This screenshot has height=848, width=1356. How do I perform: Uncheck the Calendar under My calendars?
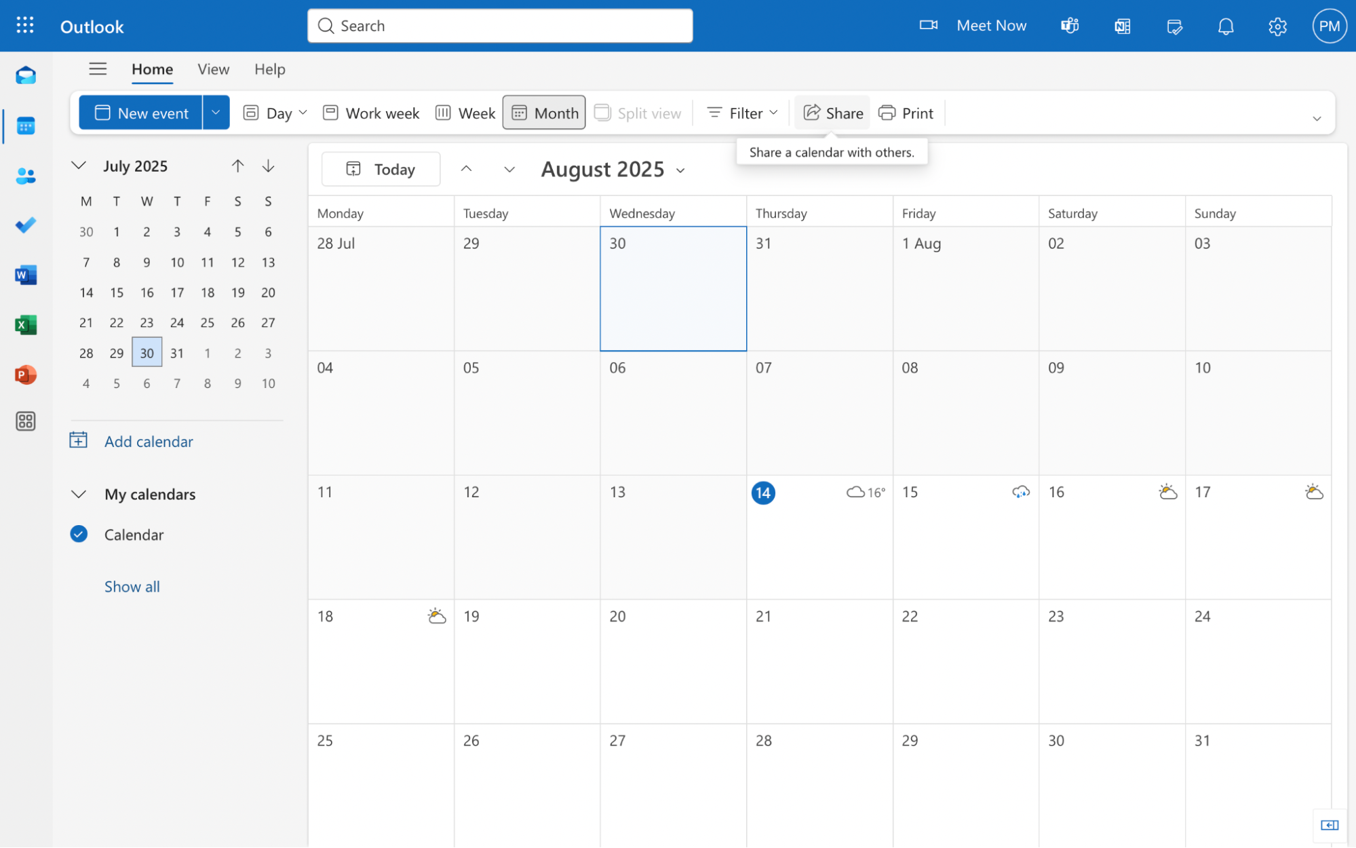pos(79,534)
